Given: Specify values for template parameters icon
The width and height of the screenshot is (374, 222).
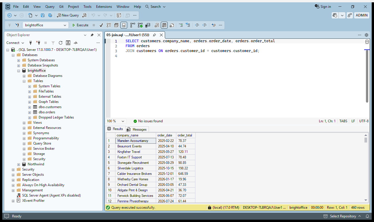Looking at the screenshot, I should coord(214,25).
